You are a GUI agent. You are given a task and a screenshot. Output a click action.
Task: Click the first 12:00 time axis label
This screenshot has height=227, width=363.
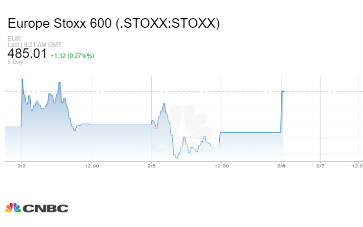click(91, 165)
